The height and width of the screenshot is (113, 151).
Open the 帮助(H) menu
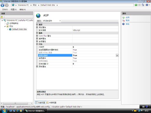23,9
